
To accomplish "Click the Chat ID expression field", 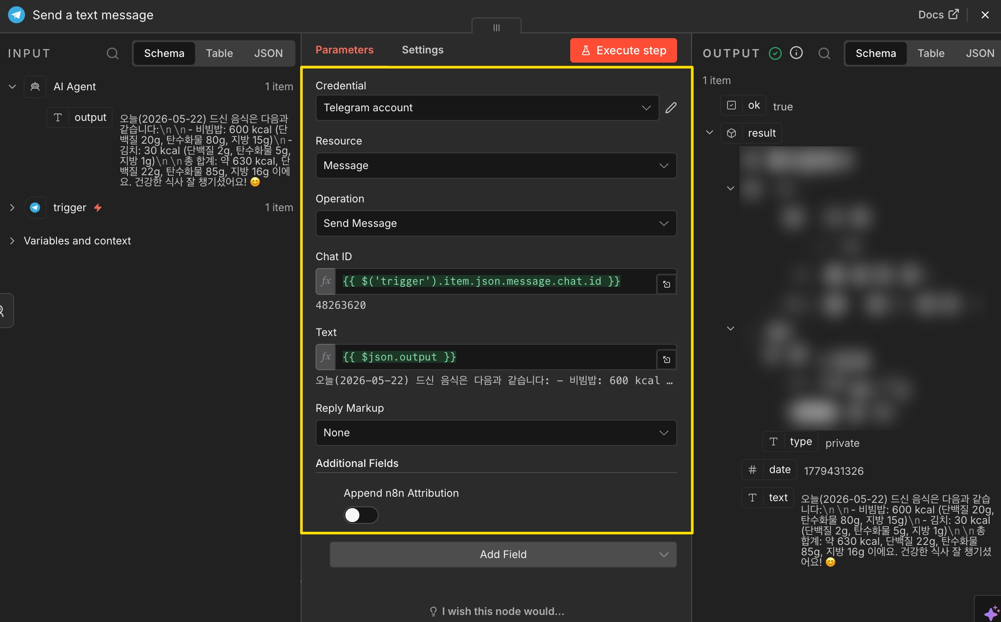I will tap(495, 281).
